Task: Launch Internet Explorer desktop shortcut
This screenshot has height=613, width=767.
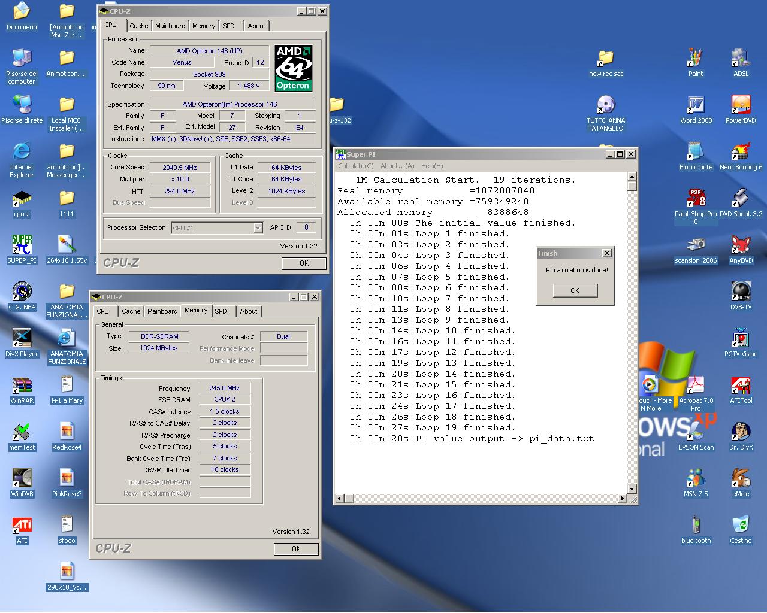Action: (22, 160)
